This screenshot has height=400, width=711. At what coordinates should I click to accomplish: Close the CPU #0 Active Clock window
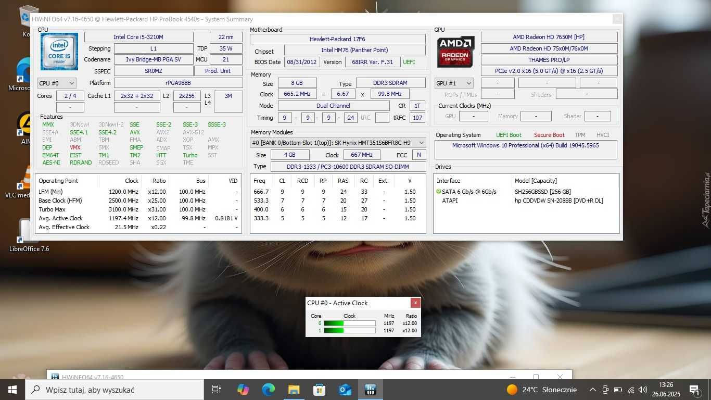coord(415,303)
